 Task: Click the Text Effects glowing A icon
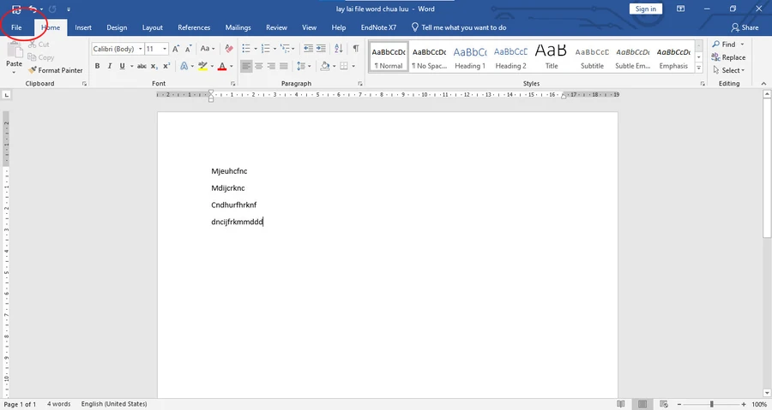(184, 66)
